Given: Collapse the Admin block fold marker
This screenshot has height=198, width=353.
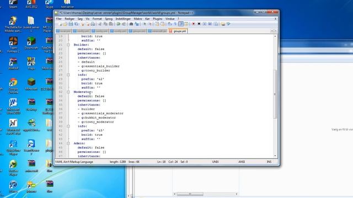Looking at the screenshot, I should pyautogui.click(x=68, y=143).
